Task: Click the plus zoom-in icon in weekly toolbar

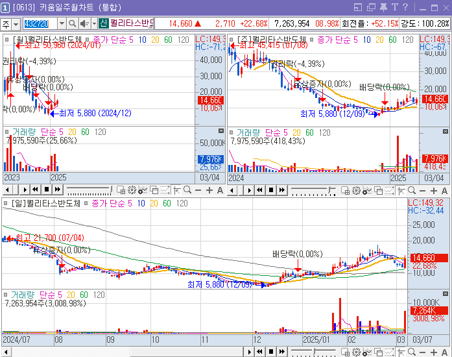Action: point(434,191)
